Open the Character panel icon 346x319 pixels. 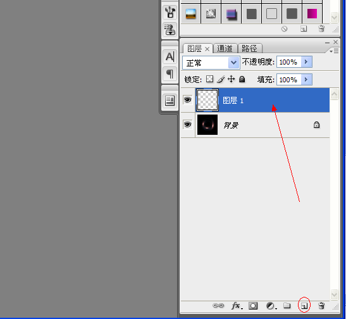pos(170,57)
